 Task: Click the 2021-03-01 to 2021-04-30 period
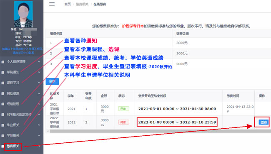pyautogui.click(x=177, y=109)
